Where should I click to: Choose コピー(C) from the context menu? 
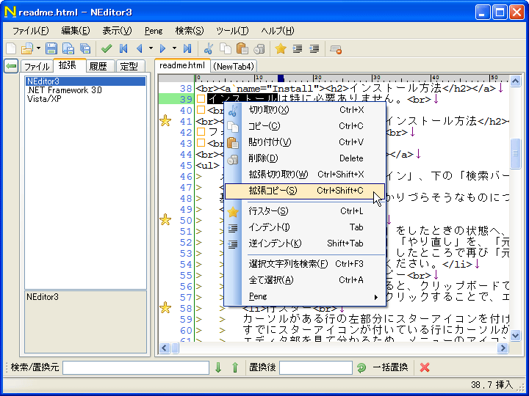point(305,126)
